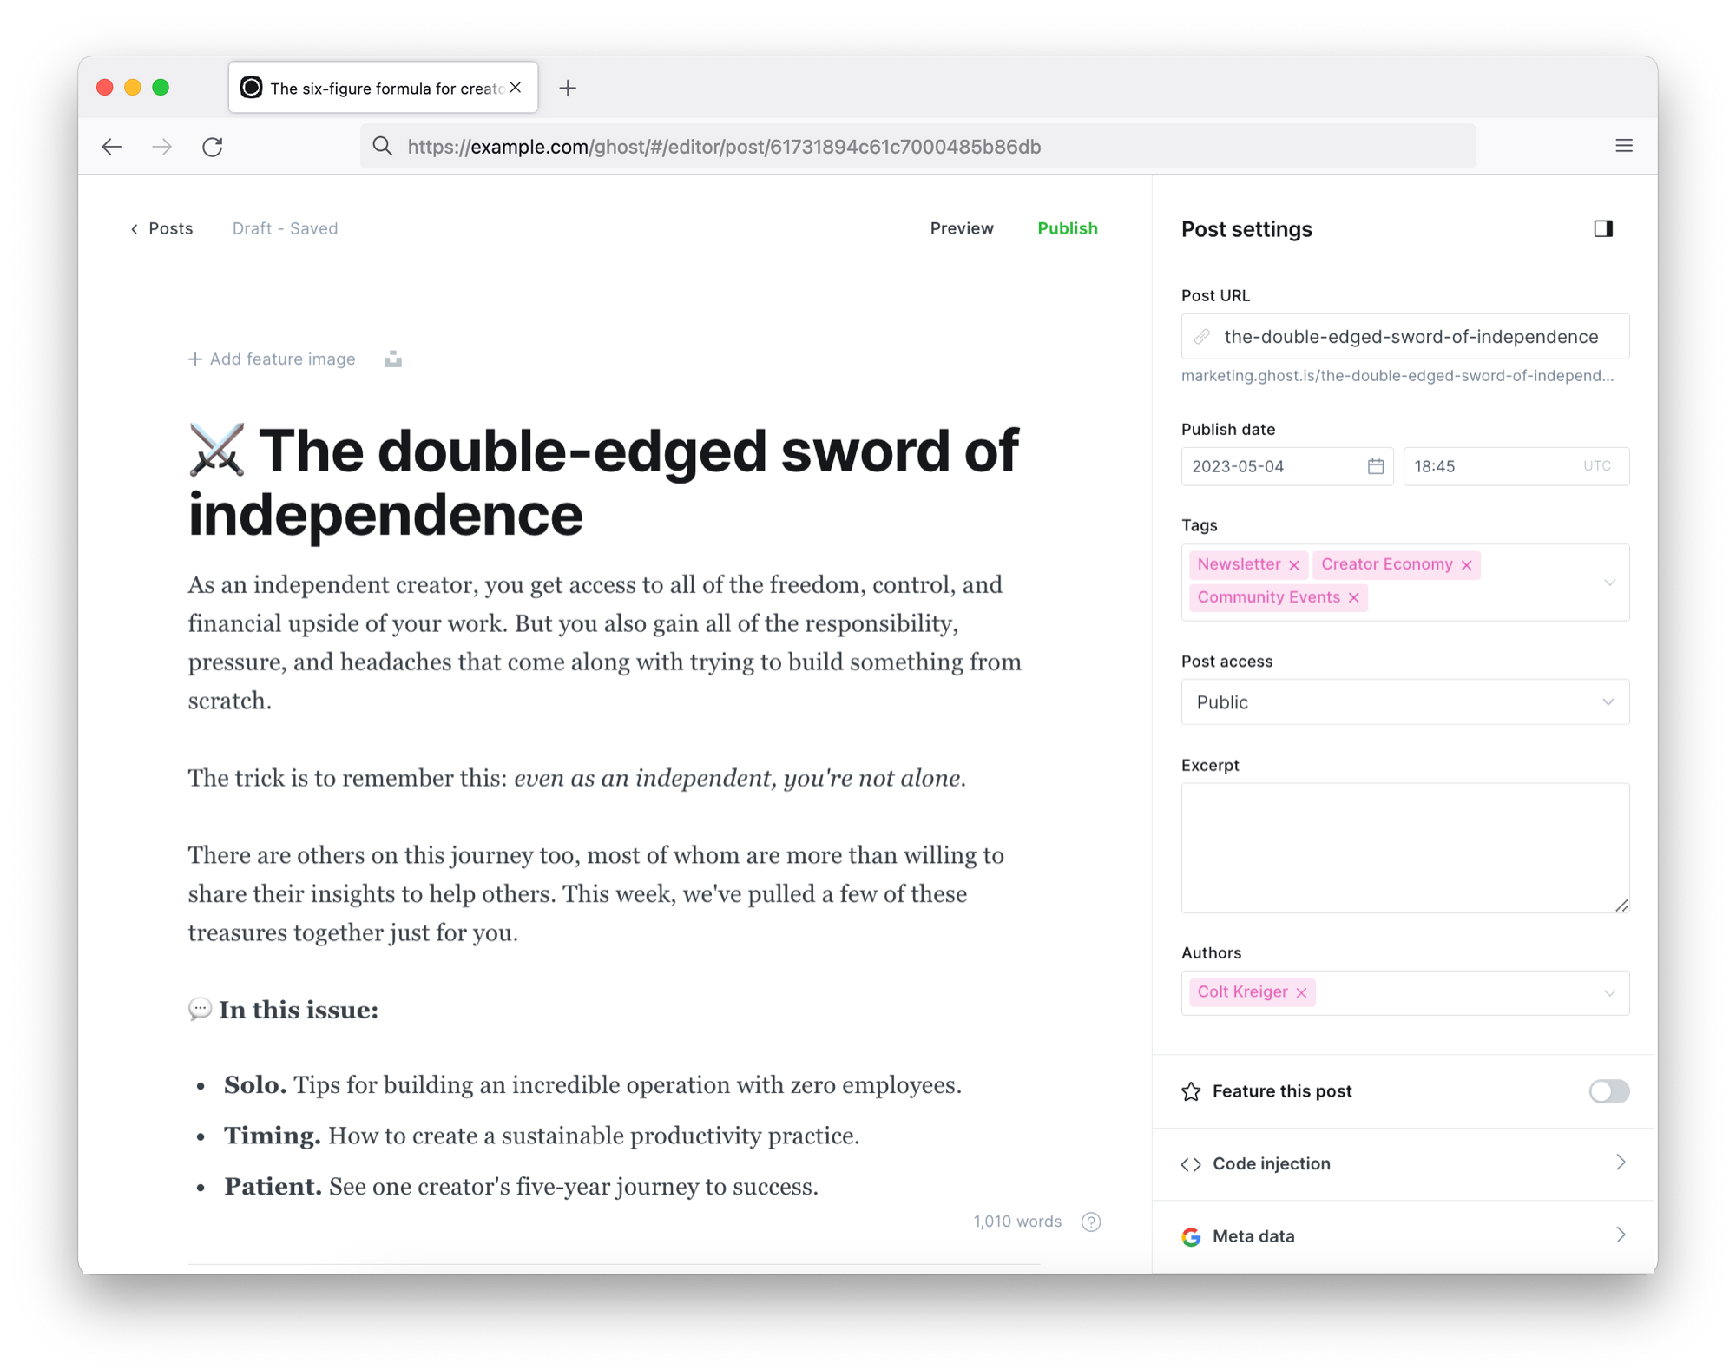Toggle the Feature this post switch

click(x=1609, y=1090)
